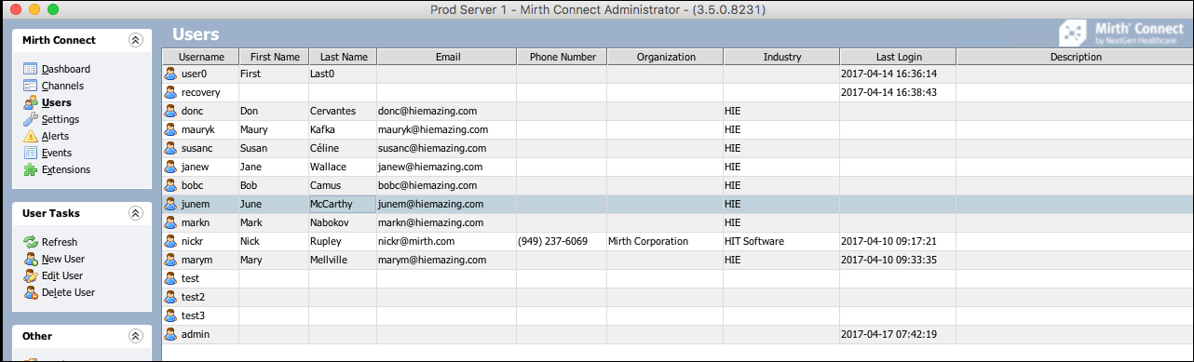The height and width of the screenshot is (362, 1194).
Task: Select the Mirth Corporation organization cell
Action: (x=666, y=241)
